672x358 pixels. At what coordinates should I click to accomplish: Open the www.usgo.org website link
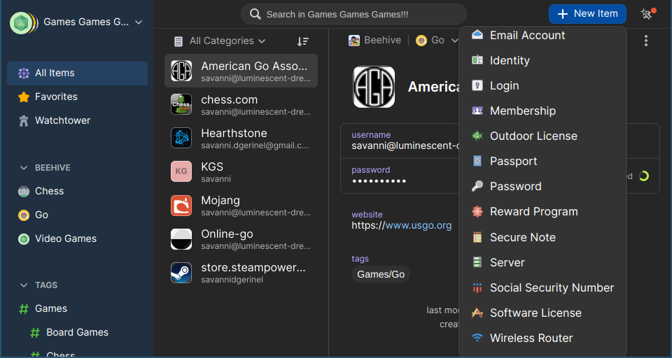pos(419,226)
